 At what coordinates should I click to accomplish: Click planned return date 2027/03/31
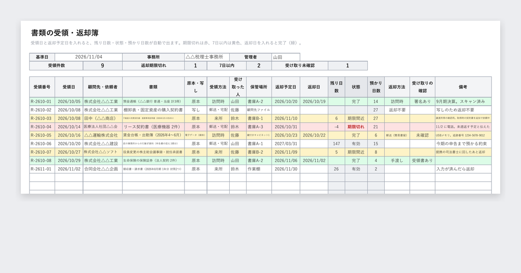[286, 144]
